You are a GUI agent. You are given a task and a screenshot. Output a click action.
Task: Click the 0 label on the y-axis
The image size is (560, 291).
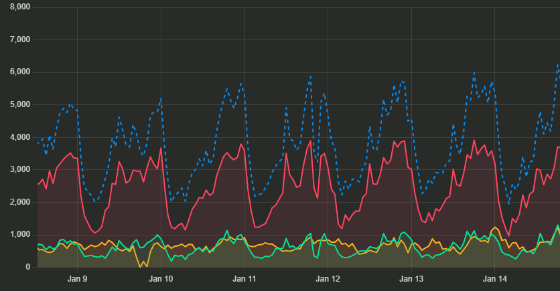27,267
